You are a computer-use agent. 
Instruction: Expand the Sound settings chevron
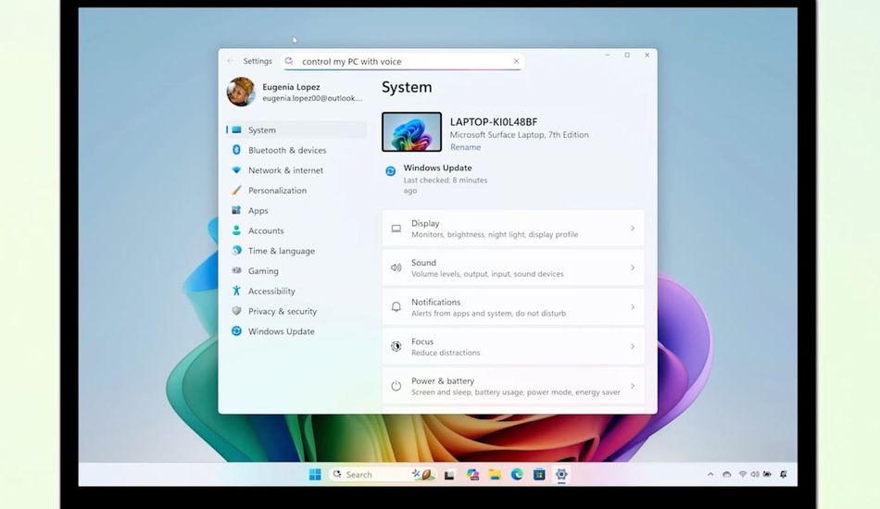633,268
